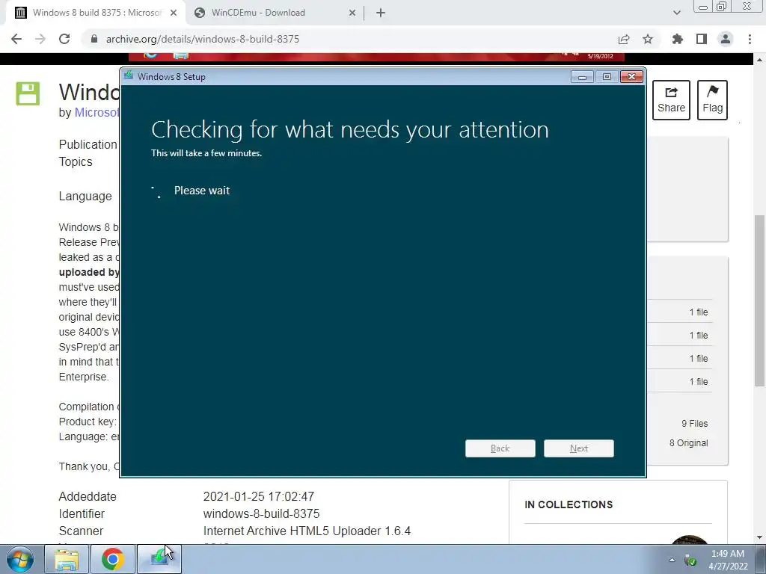Viewport: 766px width, 574px height.
Task: Click the address bar lock icon
Action: (94, 39)
